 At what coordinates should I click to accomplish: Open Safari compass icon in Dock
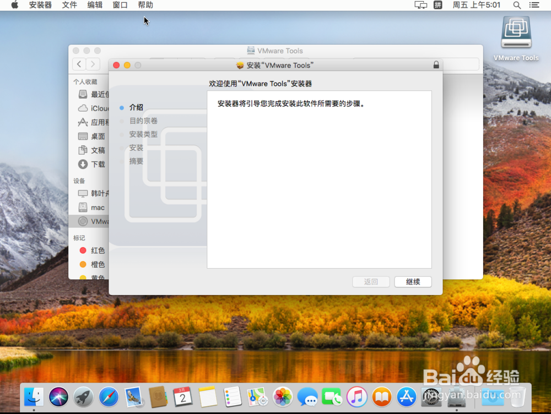click(x=109, y=397)
